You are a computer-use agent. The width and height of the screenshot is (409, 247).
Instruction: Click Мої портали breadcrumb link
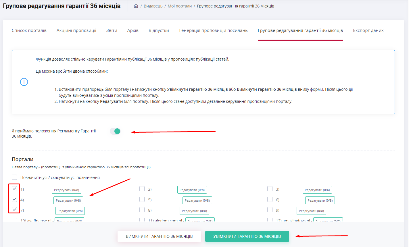180,6
